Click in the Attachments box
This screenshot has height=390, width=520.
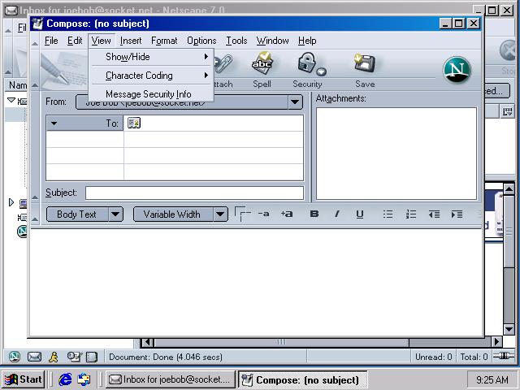[396, 154]
